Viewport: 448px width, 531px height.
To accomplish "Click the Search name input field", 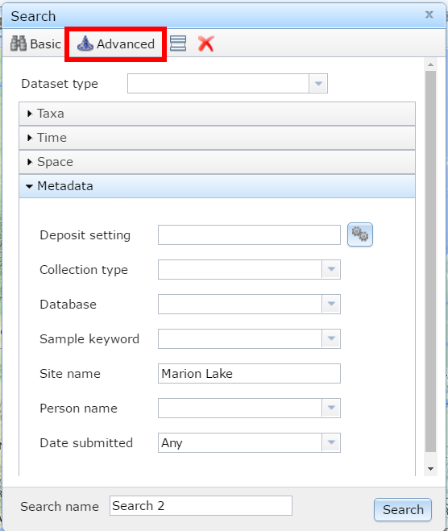I will point(201,505).
